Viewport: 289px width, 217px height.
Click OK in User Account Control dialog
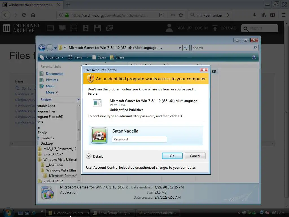coord(172,156)
